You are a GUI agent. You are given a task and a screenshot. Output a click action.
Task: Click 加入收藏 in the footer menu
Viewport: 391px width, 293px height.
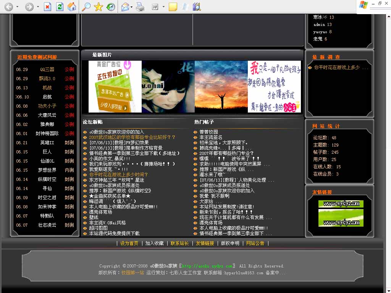click(154, 243)
